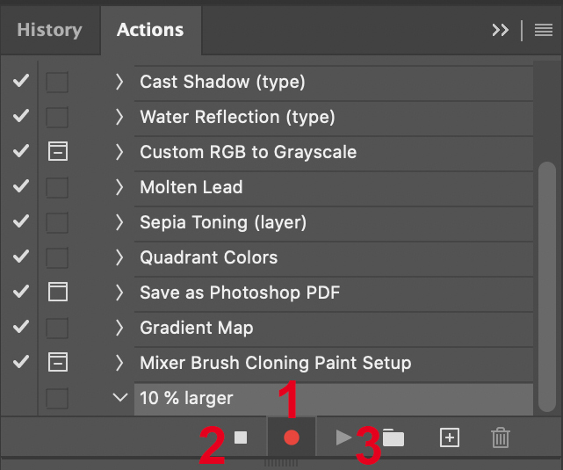Collapse panel with double arrow icon

point(500,30)
